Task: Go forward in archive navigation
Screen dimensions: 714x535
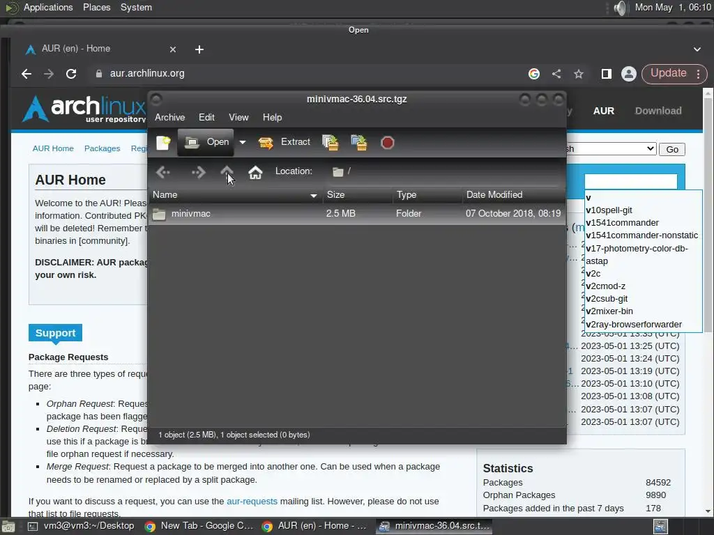Action: pyautogui.click(x=199, y=172)
